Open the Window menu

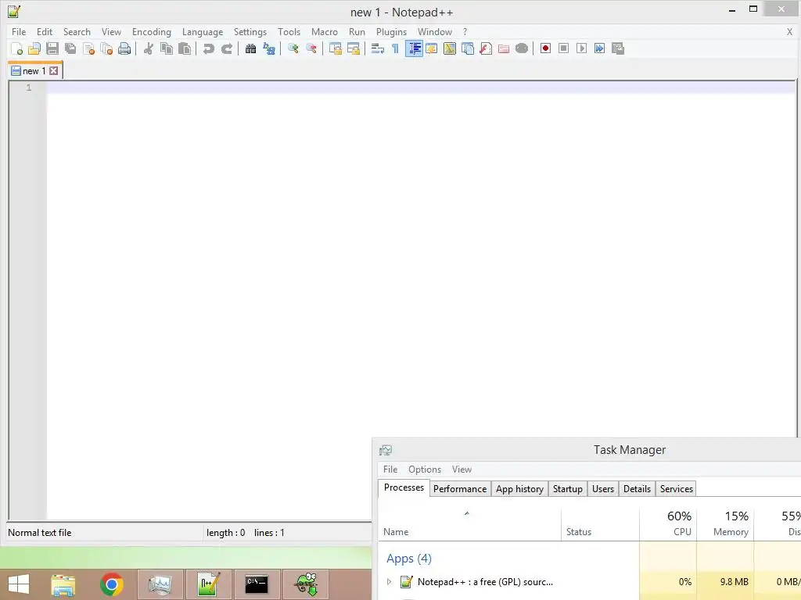[435, 31]
